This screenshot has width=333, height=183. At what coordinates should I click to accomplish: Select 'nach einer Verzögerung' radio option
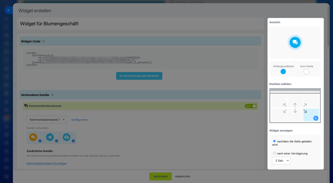274,153
